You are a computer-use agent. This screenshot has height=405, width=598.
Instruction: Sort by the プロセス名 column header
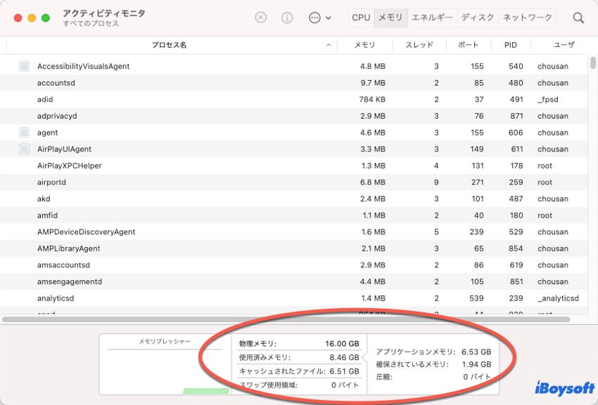(x=169, y=45)
